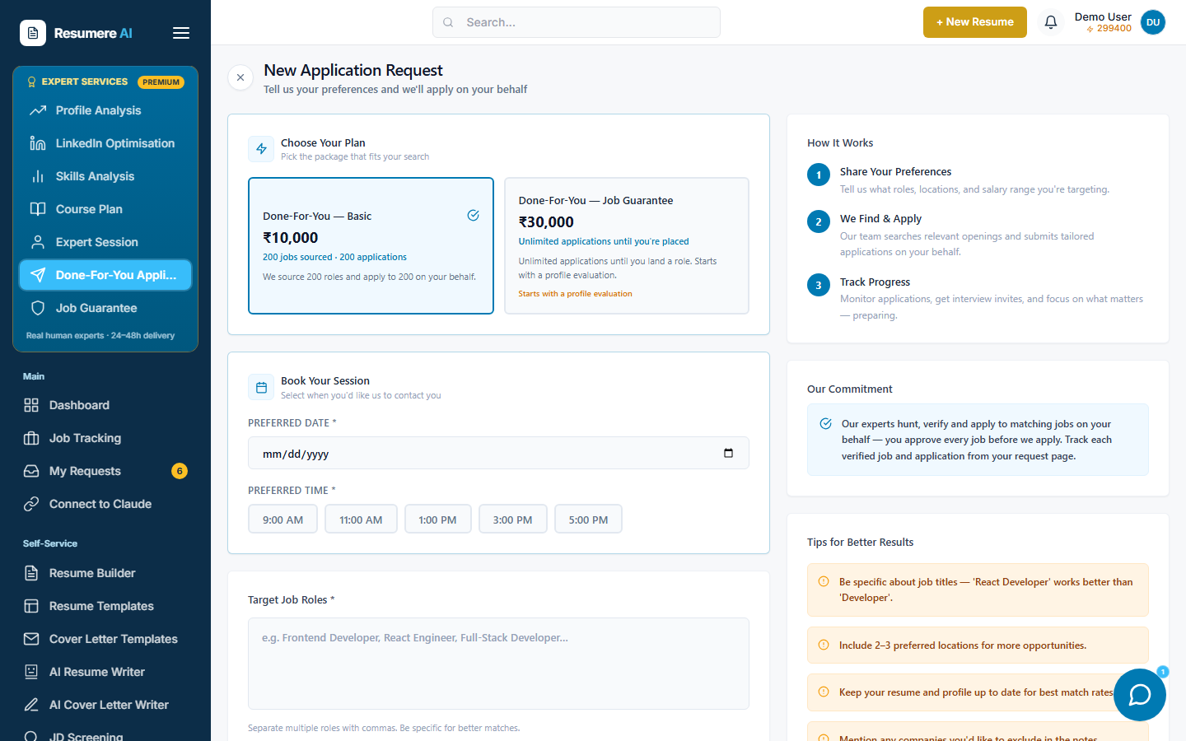Viewport: 1186px width, 741px height.
Task: Toggle the sidebar hamburger menu
Action: point(181,33)
